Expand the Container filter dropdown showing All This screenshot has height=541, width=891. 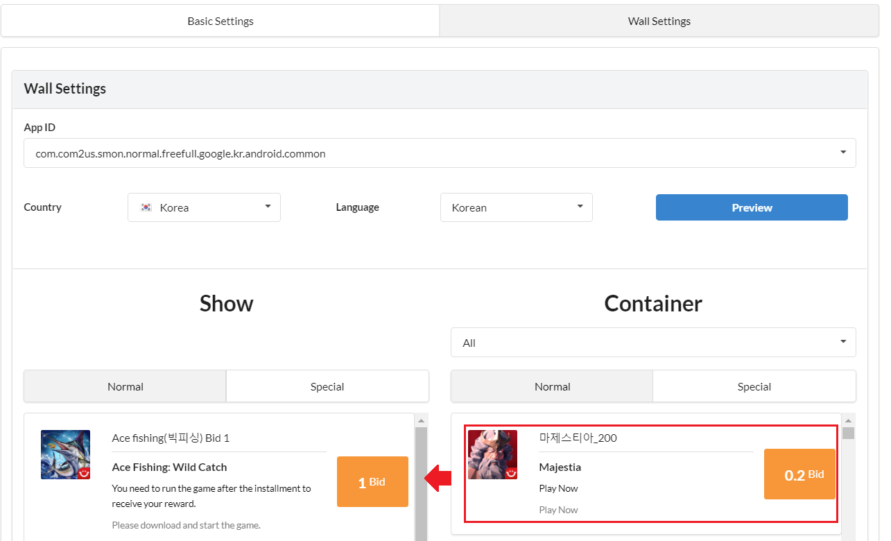click(x=653, y=343)
